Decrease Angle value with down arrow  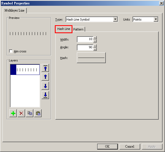95,49
